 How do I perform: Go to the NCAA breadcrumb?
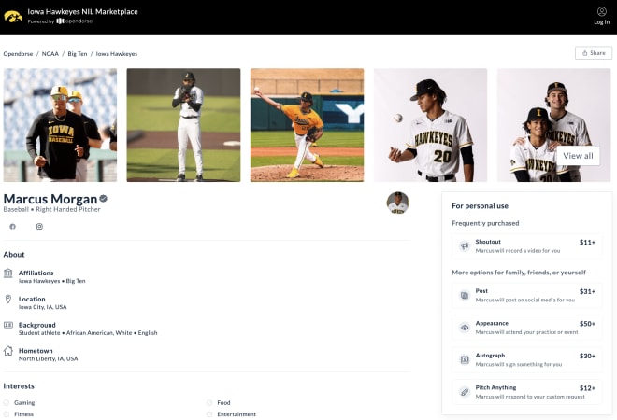tap(50, 54)
